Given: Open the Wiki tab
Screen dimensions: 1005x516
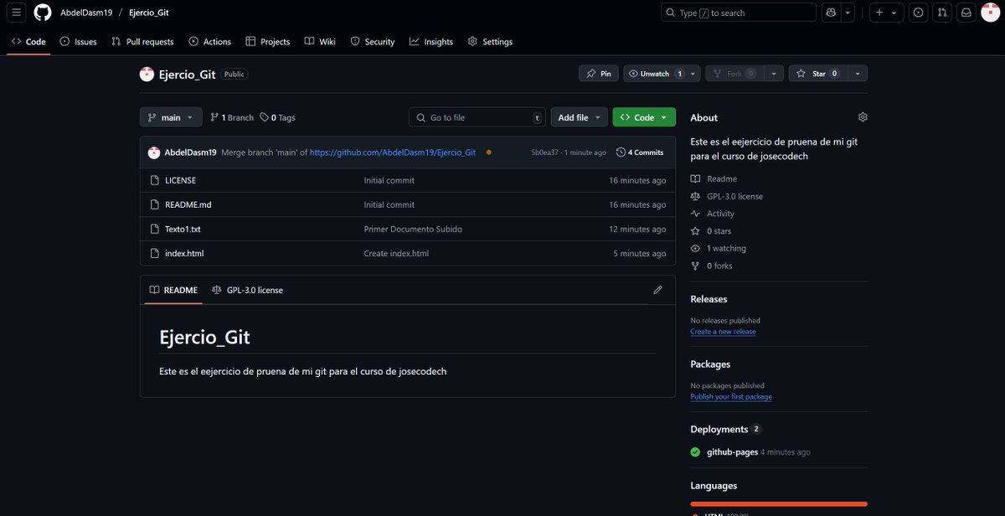Looking at the screenshot, I should click(320, 41).
